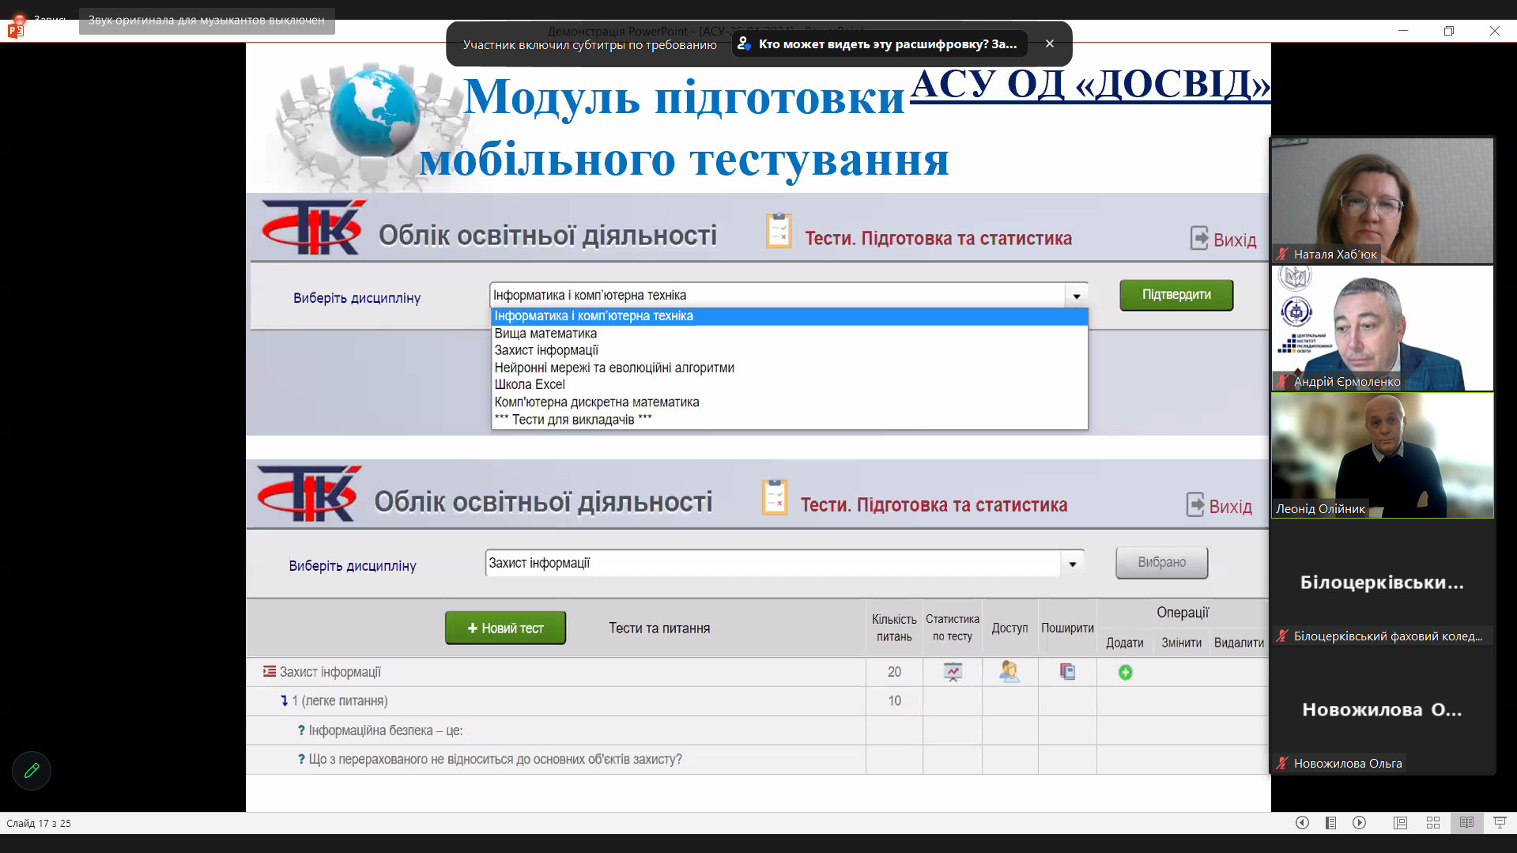
Task: Click Слайд 17 з 25 status indicator
Action: [x=39, y=823]
